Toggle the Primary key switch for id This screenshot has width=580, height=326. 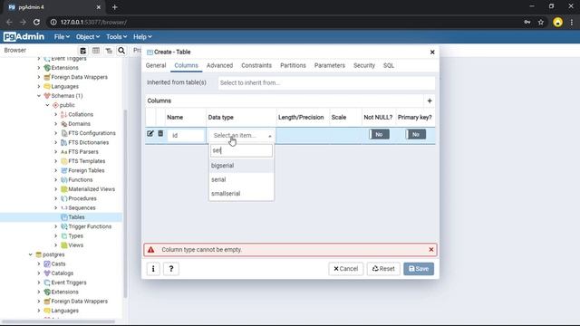(415, 134)
